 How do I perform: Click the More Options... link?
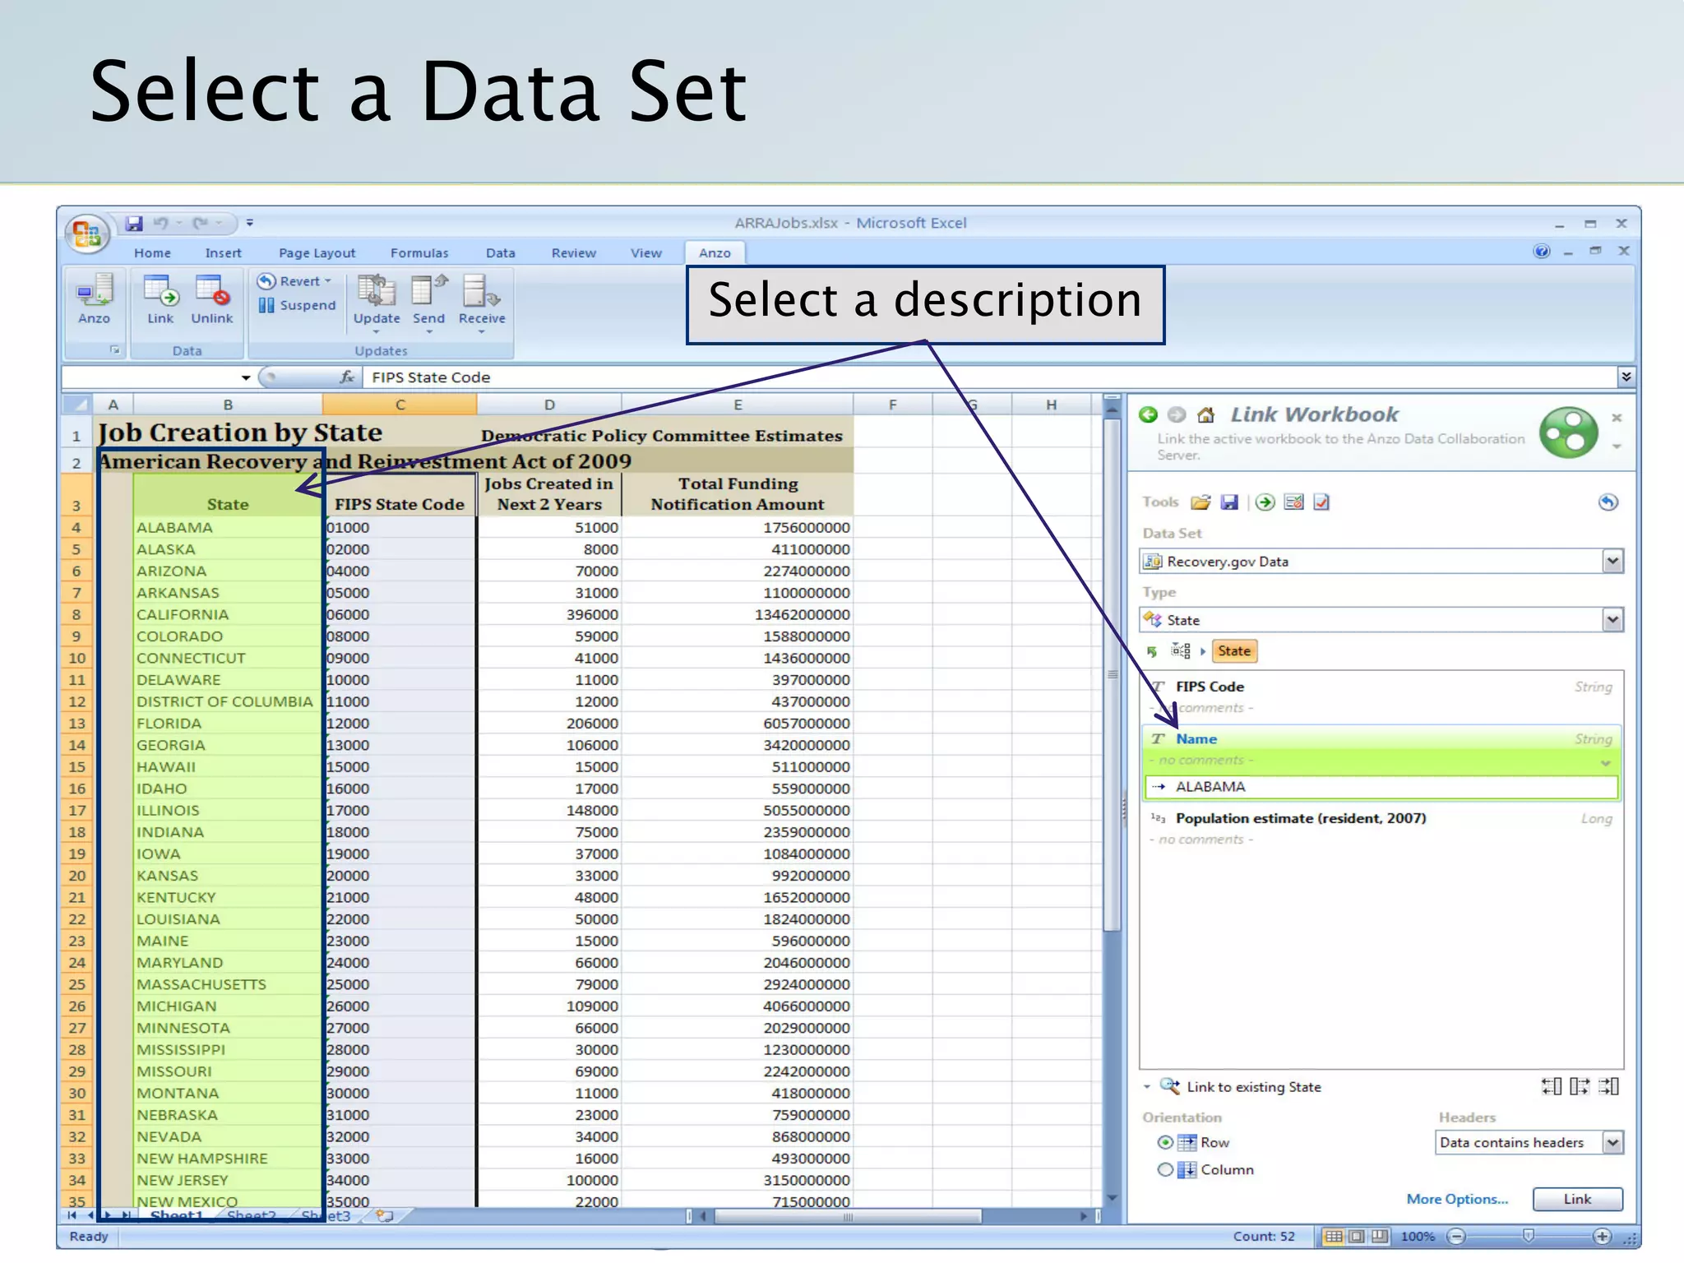1457,1199
